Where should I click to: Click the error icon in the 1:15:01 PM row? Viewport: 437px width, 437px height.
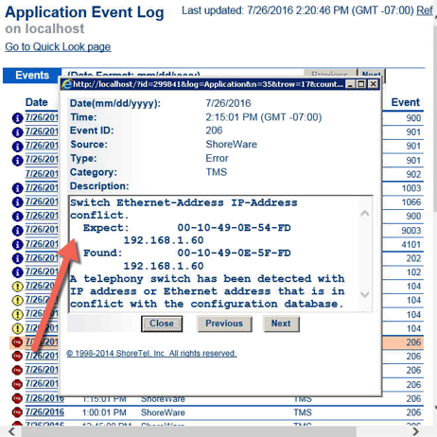pos(17,398)
